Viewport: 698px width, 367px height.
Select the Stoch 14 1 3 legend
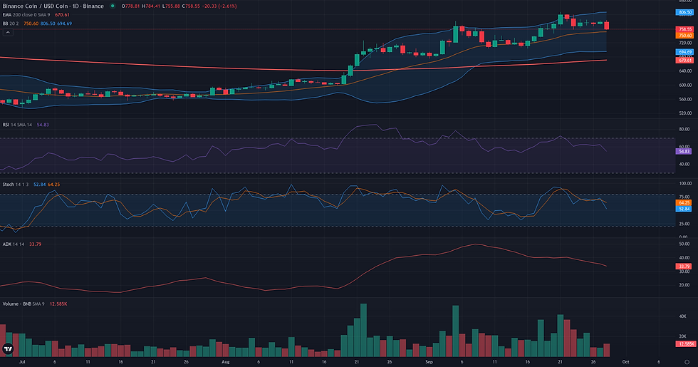[31, 185]
